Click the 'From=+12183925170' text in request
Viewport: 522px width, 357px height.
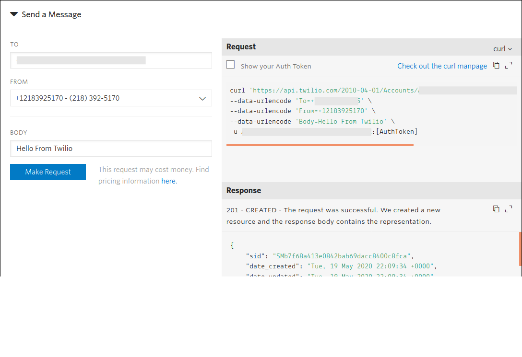point(332,111)
